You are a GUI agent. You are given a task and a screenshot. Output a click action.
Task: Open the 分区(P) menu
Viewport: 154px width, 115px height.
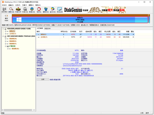point(18,5)
